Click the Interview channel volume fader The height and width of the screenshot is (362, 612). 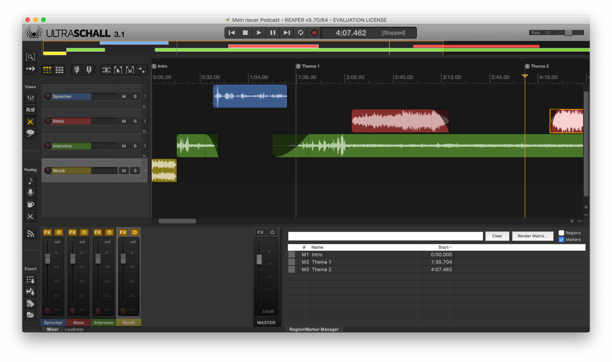(98, 258)
